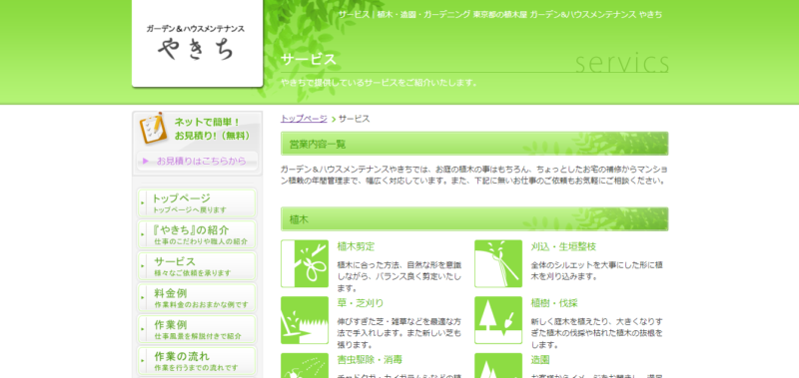Click the 植木剪定 pruning scissors icon
The height and width of the screenshot is (378, 799).
[305, 263]
